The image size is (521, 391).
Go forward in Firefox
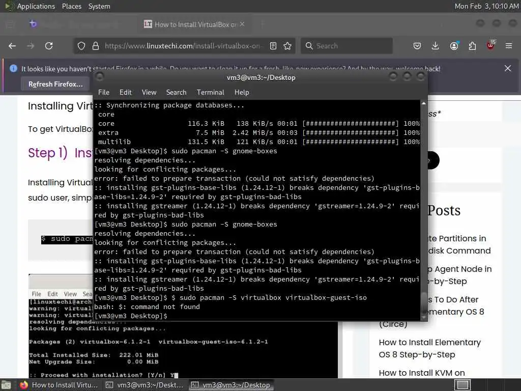[31, 46]
